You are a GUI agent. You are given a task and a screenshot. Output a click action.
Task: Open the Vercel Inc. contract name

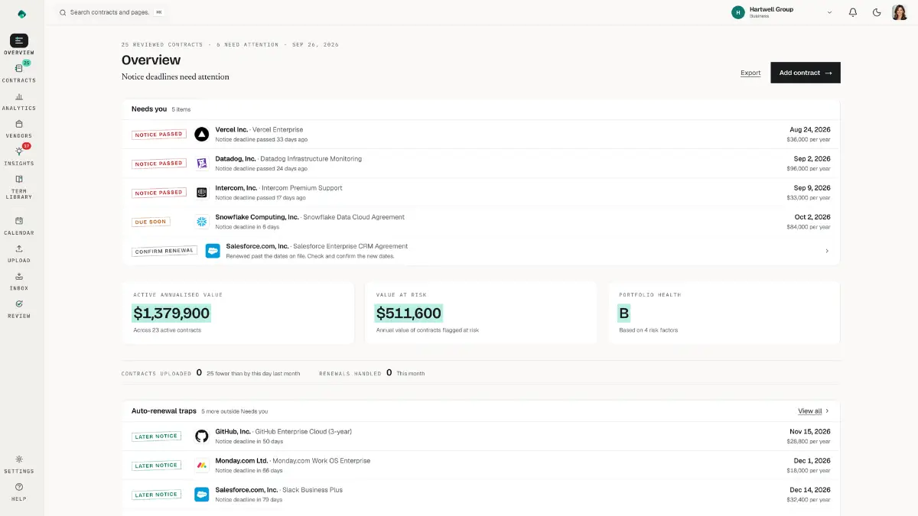(232, 130)
